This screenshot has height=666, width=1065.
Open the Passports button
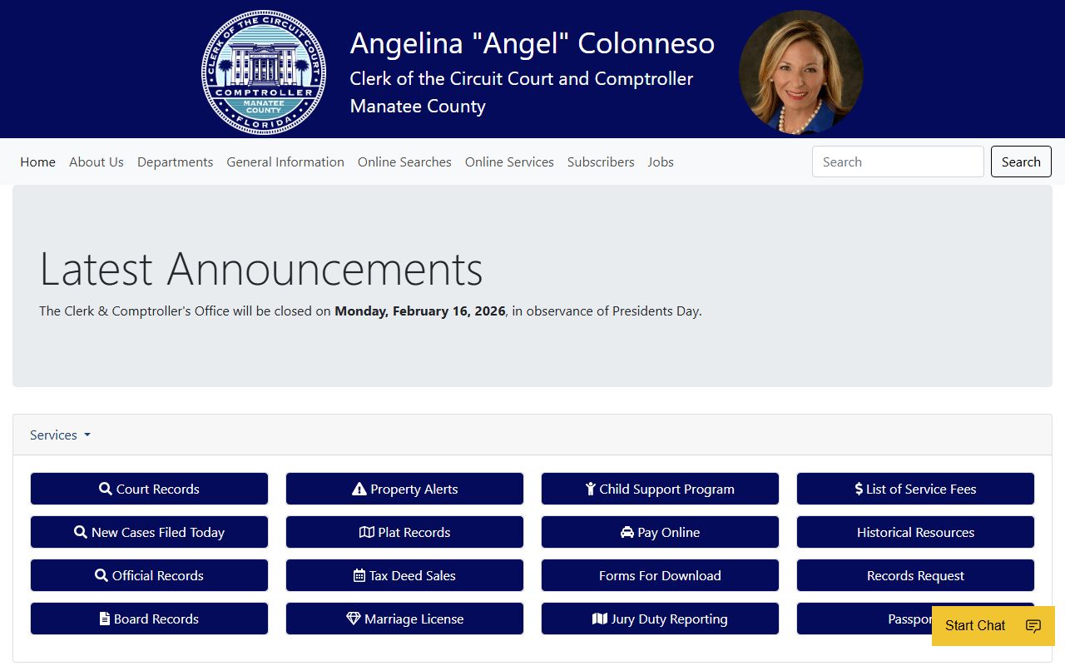[x=865, y=619]
